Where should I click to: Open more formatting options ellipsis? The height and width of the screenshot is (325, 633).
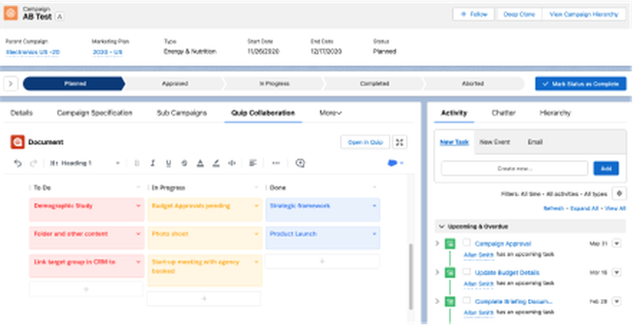276,163
